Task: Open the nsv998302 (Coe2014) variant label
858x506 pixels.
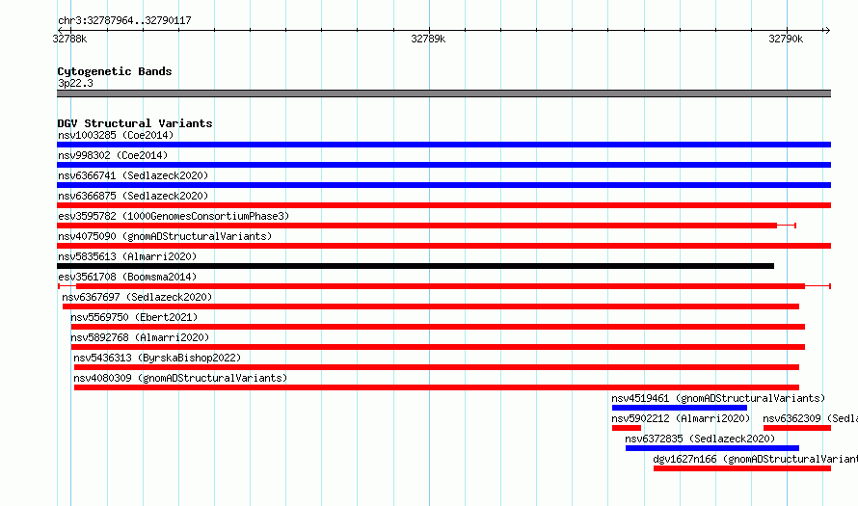Action: click(x=113, y=155)
